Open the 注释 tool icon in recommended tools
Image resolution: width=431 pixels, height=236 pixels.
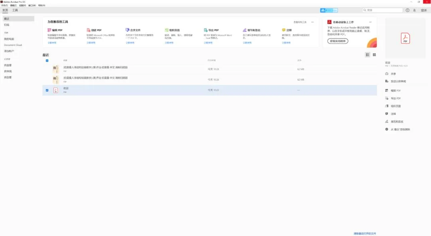pos(283,30)
